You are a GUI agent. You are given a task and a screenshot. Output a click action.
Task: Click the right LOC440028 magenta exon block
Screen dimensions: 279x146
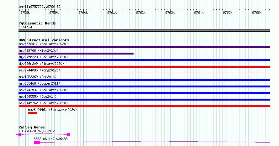68,135
